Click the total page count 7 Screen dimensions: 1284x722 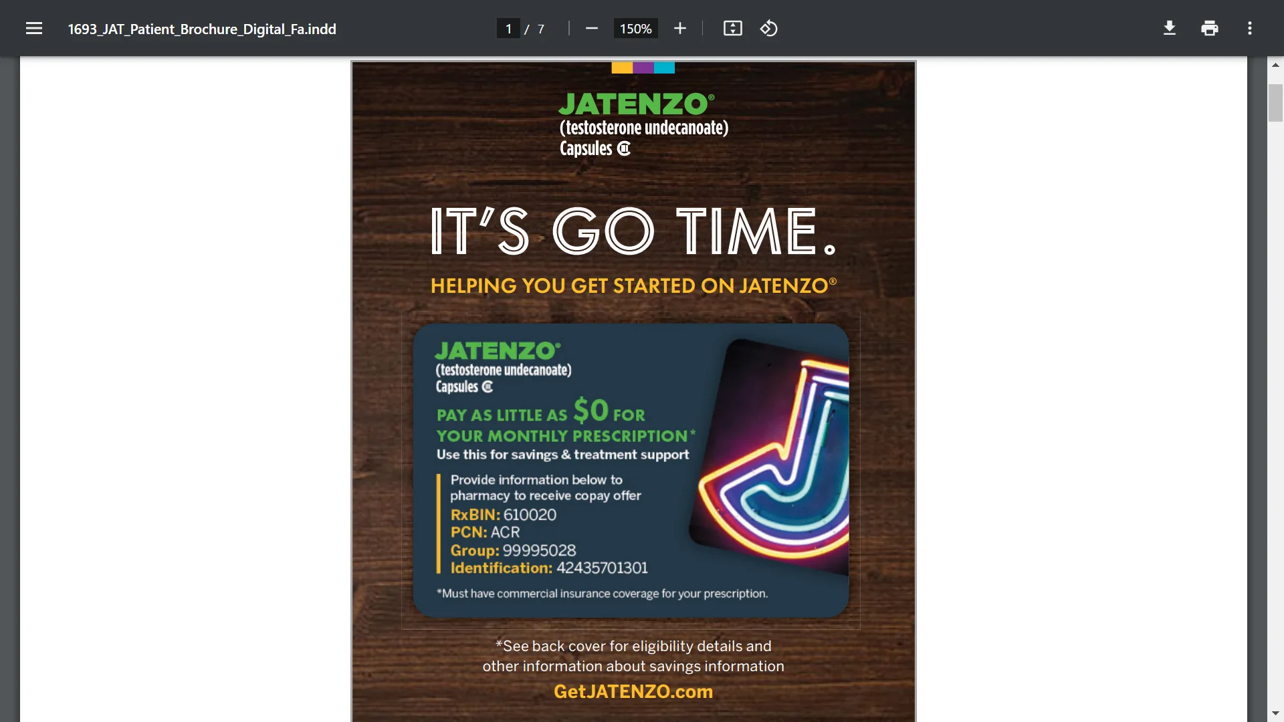coord(541,29)
